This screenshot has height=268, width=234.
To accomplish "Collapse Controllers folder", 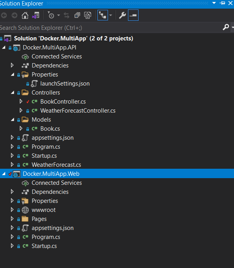I will 13,93.
